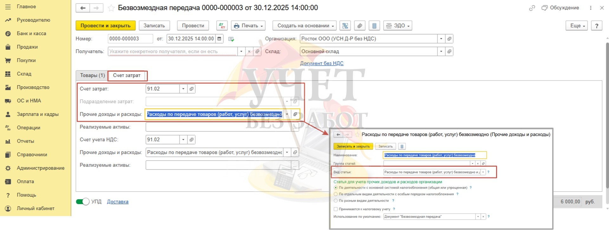
Task: Select По отдельным видам деятельности radio option
Action: pos(336,194)
